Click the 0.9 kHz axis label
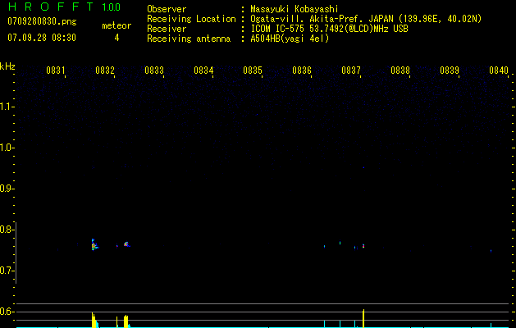Image resolution: width=516 pixels, height=328 pixels. (6, 189)
